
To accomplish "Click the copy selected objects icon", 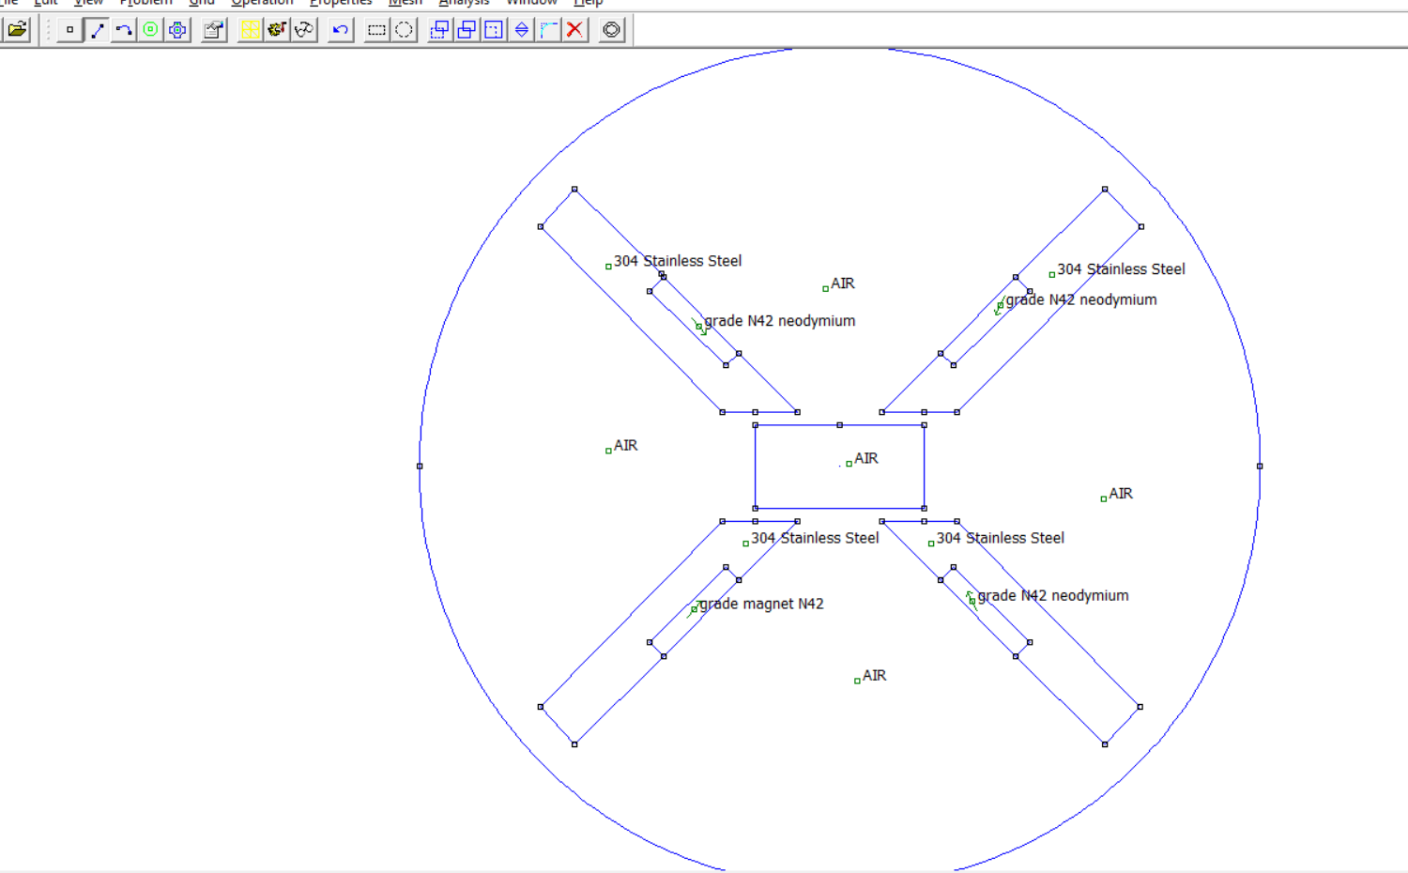I will tap(467, 30).
